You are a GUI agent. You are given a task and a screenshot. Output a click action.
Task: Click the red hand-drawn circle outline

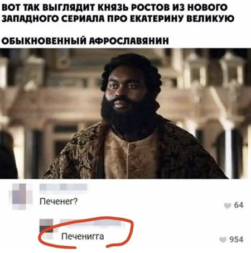pos(86,232)
